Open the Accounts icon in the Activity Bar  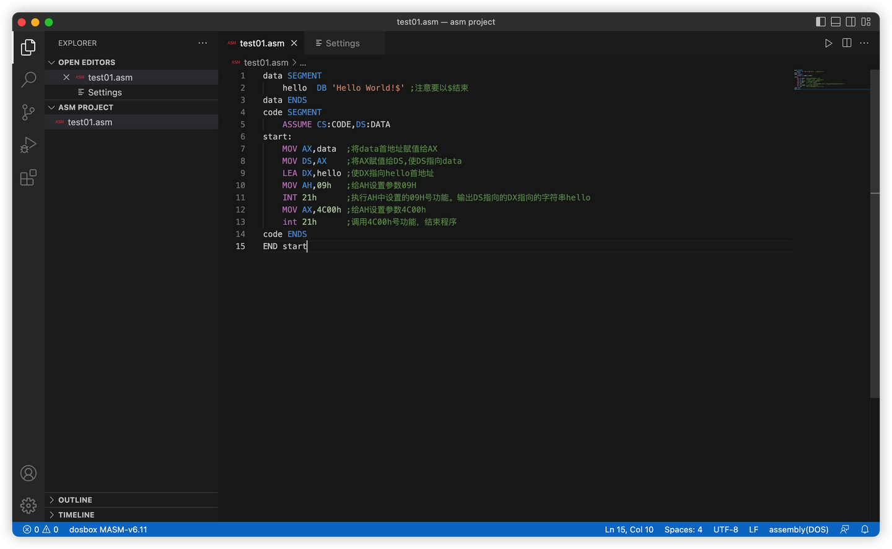(28, 473)
